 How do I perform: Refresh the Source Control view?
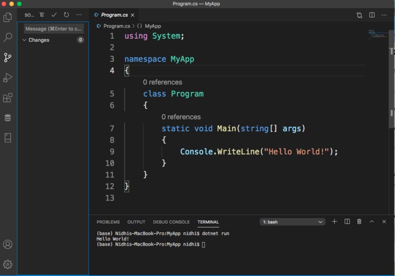click(66, 15)
